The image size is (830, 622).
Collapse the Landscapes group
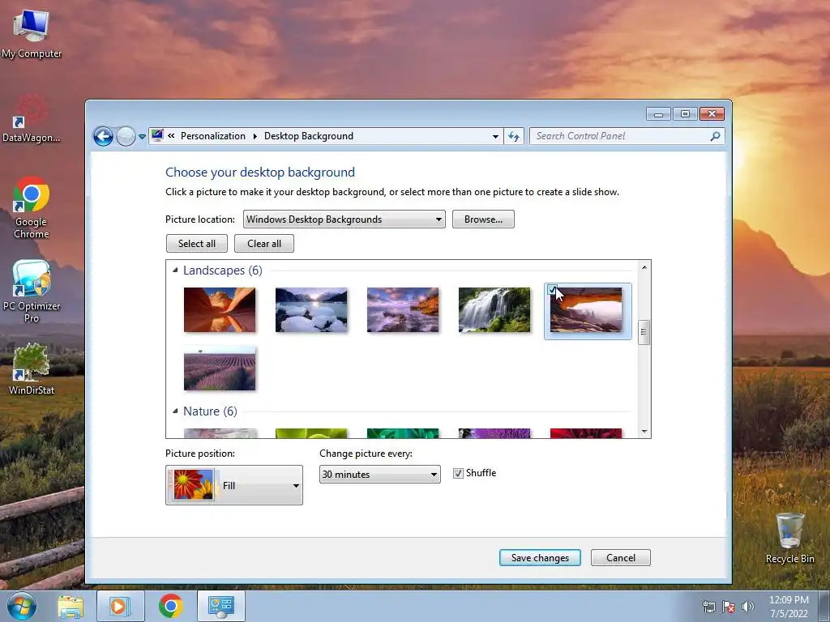175,271
